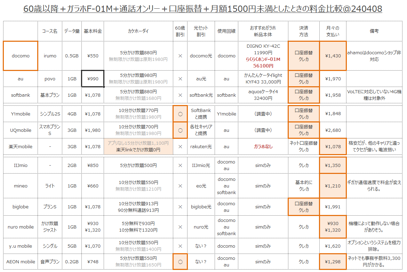
Task: Select the IIJmio光 set discount cell
Action: [x=201, y=165]
